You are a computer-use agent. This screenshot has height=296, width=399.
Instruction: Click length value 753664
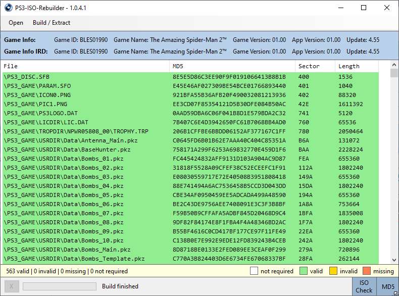coord(349,204)
